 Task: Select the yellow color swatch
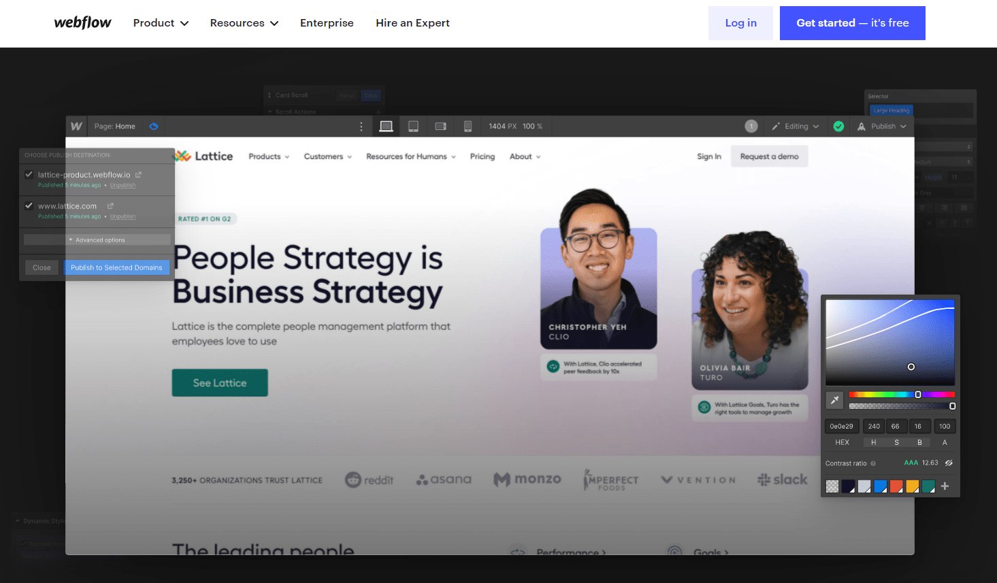point(913,486)
